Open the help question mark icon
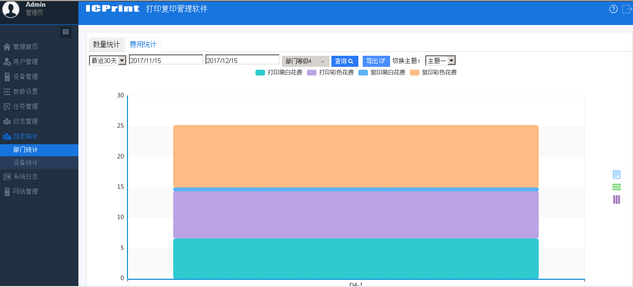This screenshot has height=287, width=633. coord(613,9)
